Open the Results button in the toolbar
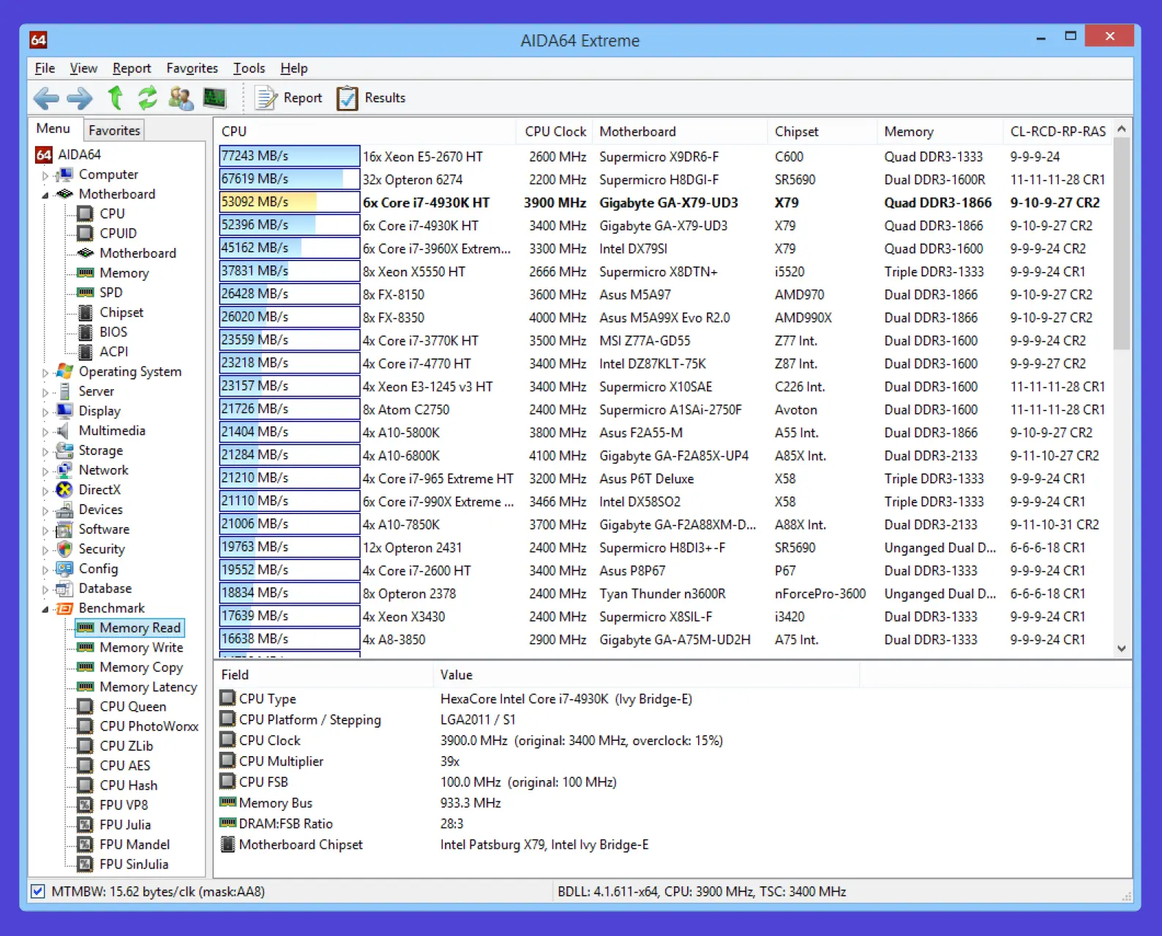1162x936 pixels. [x=371, y=97]
